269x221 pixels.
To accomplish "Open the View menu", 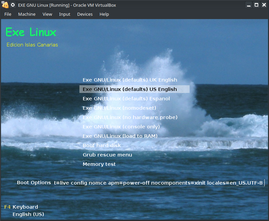I will pyautogui.click(x=47, y=14).
